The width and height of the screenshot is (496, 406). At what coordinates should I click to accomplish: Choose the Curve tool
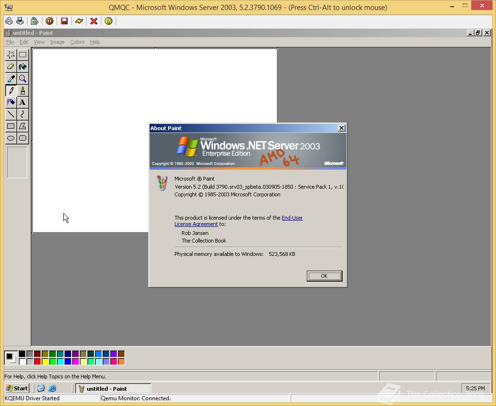tap(22, 114)
